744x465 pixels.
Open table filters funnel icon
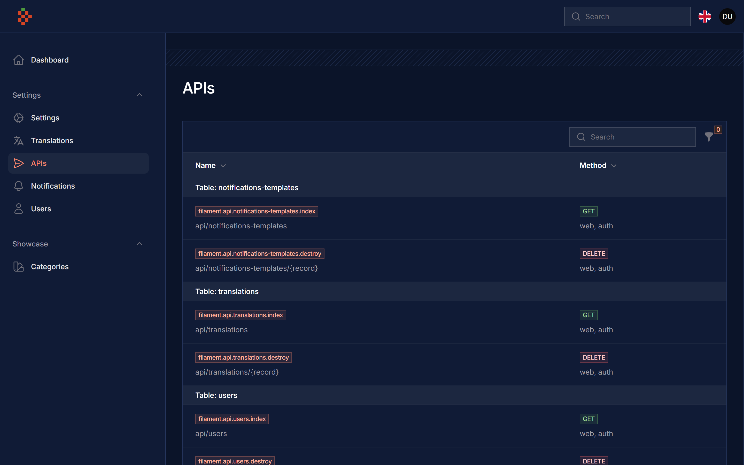709,137
